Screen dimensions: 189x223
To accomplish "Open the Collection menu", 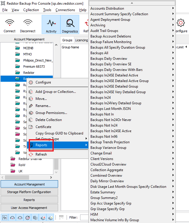I will tap(31, 10).
